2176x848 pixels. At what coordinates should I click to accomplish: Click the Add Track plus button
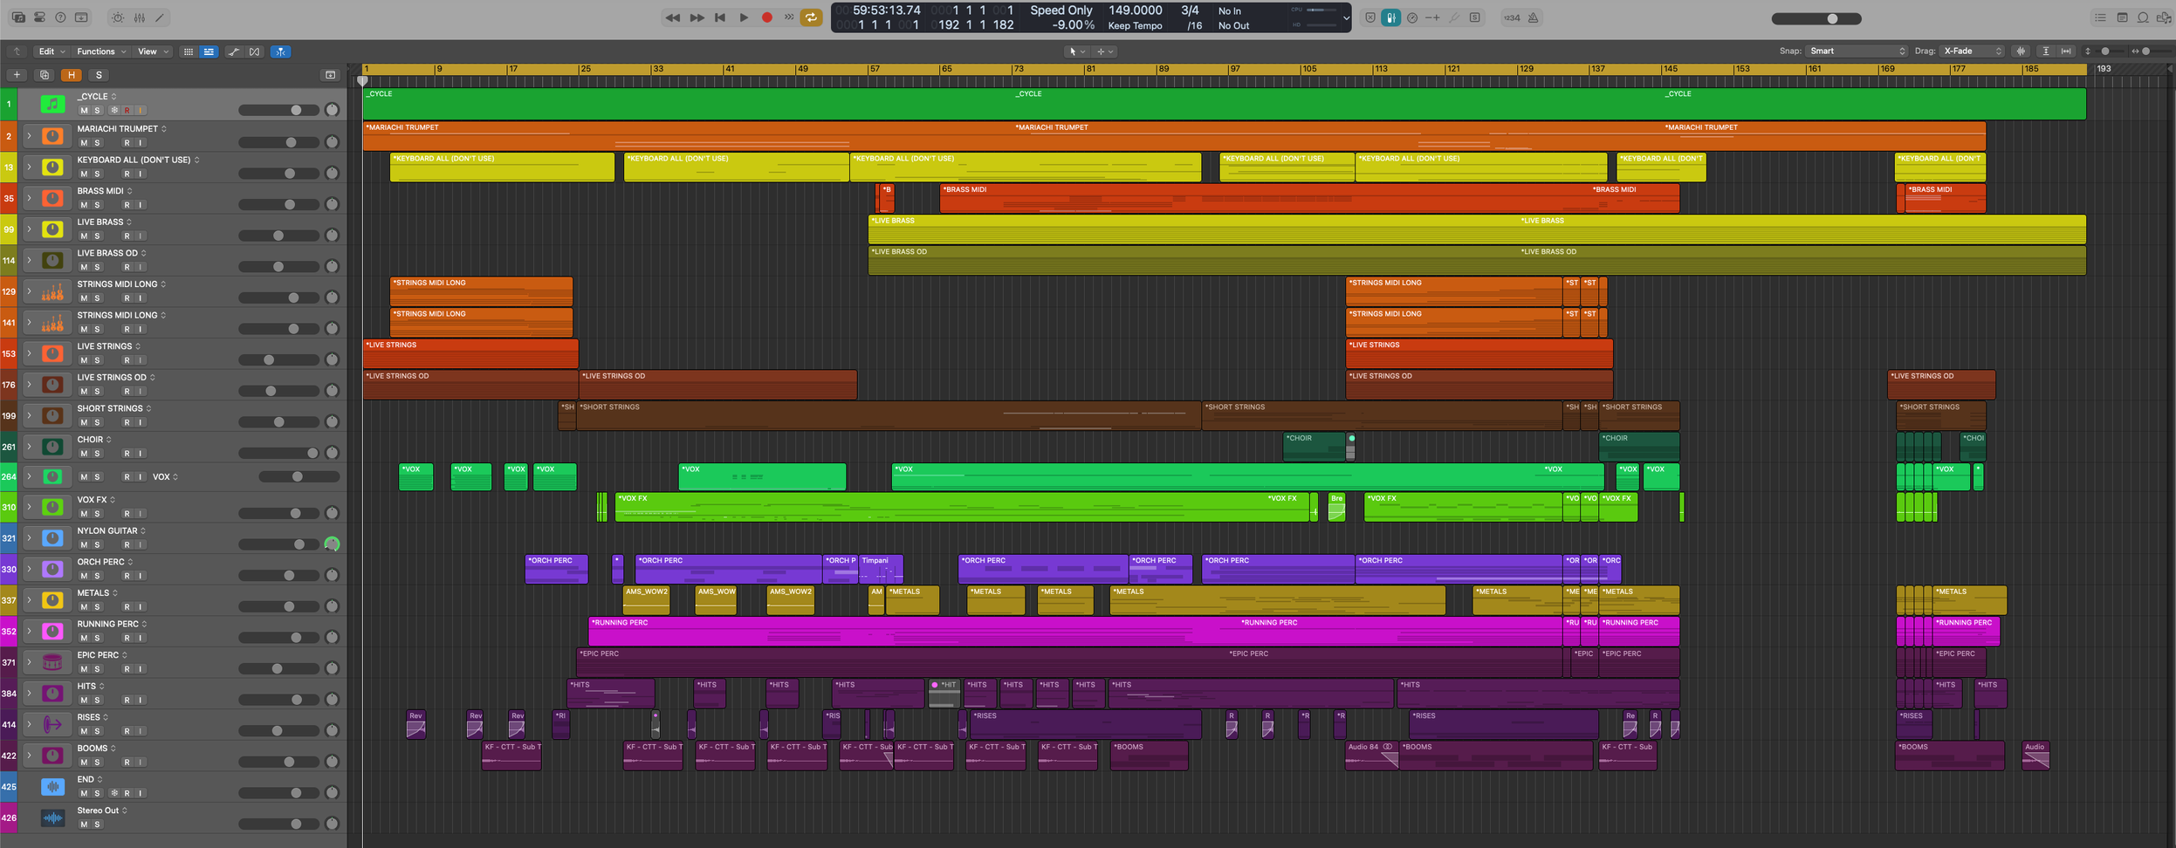(x=17, y=75)
